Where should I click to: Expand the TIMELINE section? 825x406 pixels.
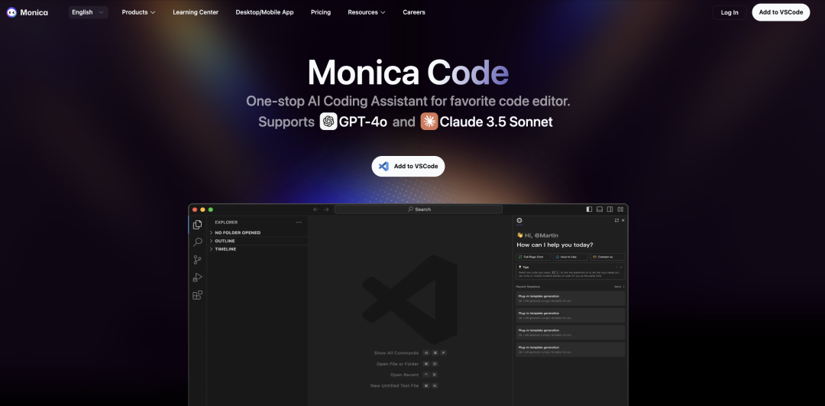tap(258, 249)
